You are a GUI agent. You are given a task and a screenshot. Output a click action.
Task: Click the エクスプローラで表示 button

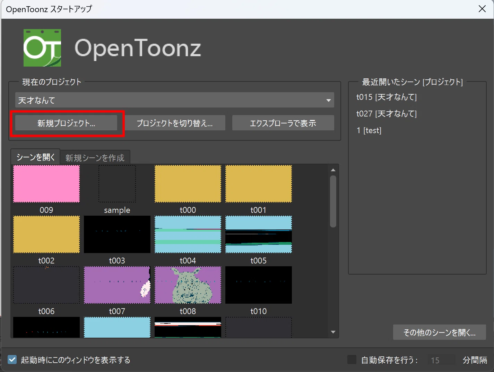(283, 123)
